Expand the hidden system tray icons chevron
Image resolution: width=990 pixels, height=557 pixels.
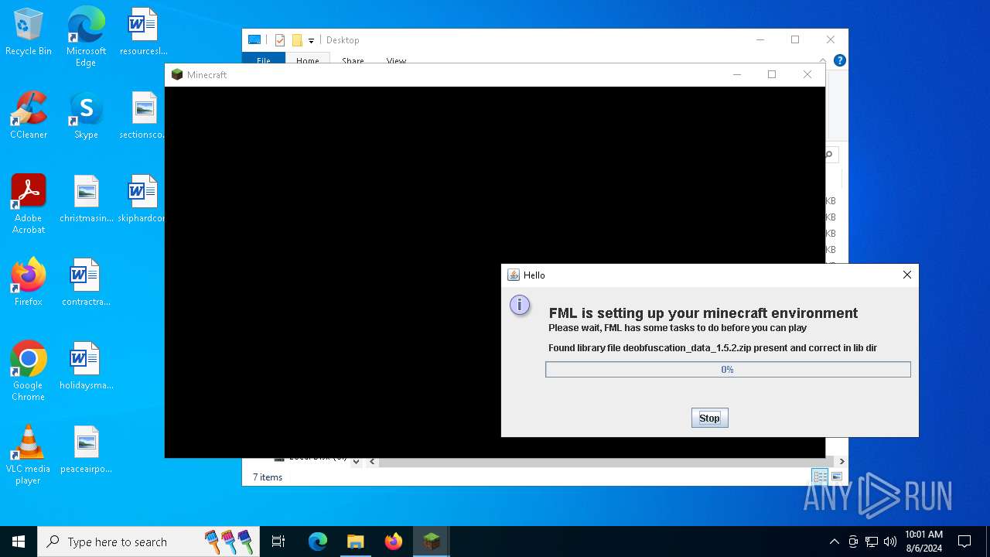tap(834, 542)
